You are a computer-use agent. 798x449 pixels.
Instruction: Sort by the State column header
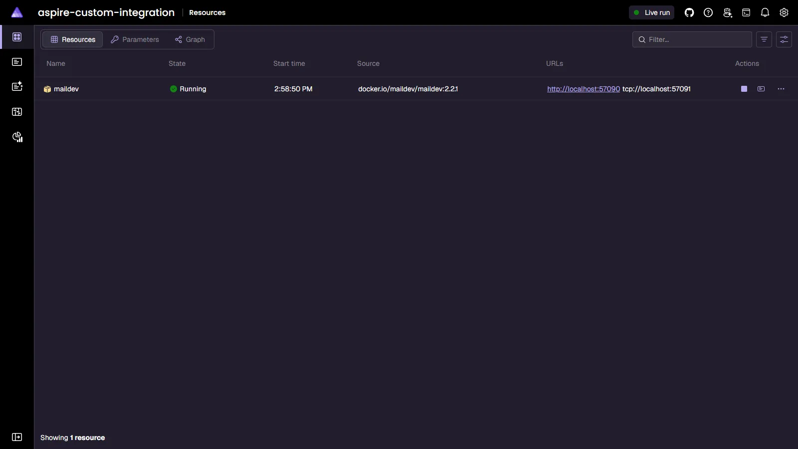pyautogui.click(x=177, y=63)
